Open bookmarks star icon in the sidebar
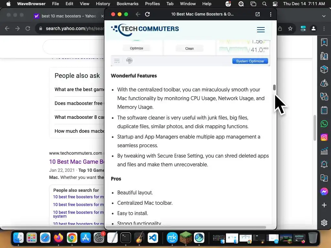Image resolution: width=331 pixels, height=248 pixels. (x=324, y=42)
